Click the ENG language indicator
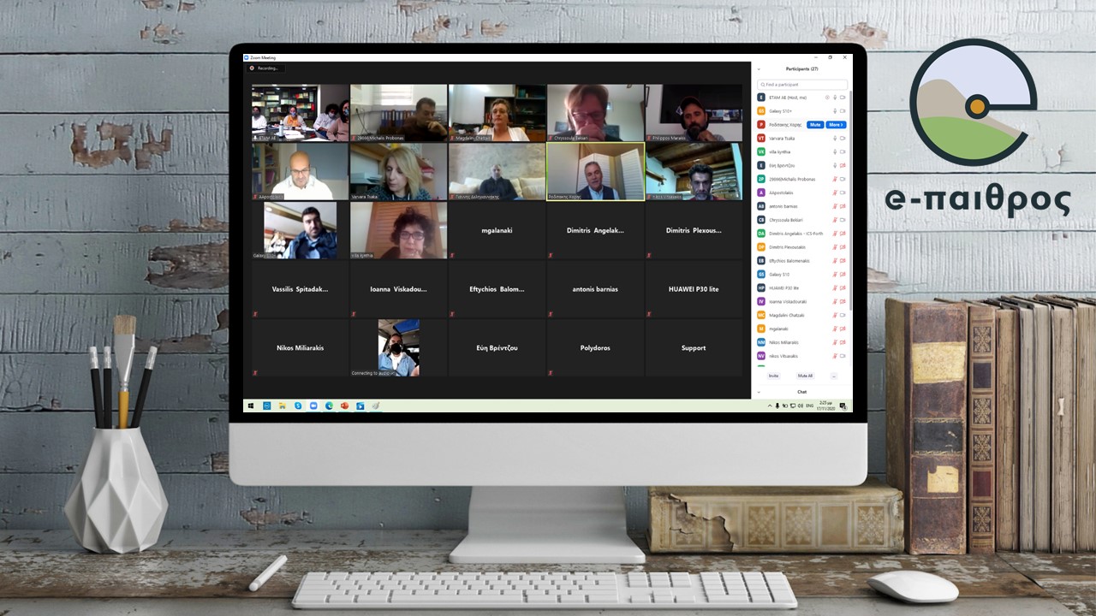Image resolution: width=1096 pixels, height=616 pixels. 809,406
